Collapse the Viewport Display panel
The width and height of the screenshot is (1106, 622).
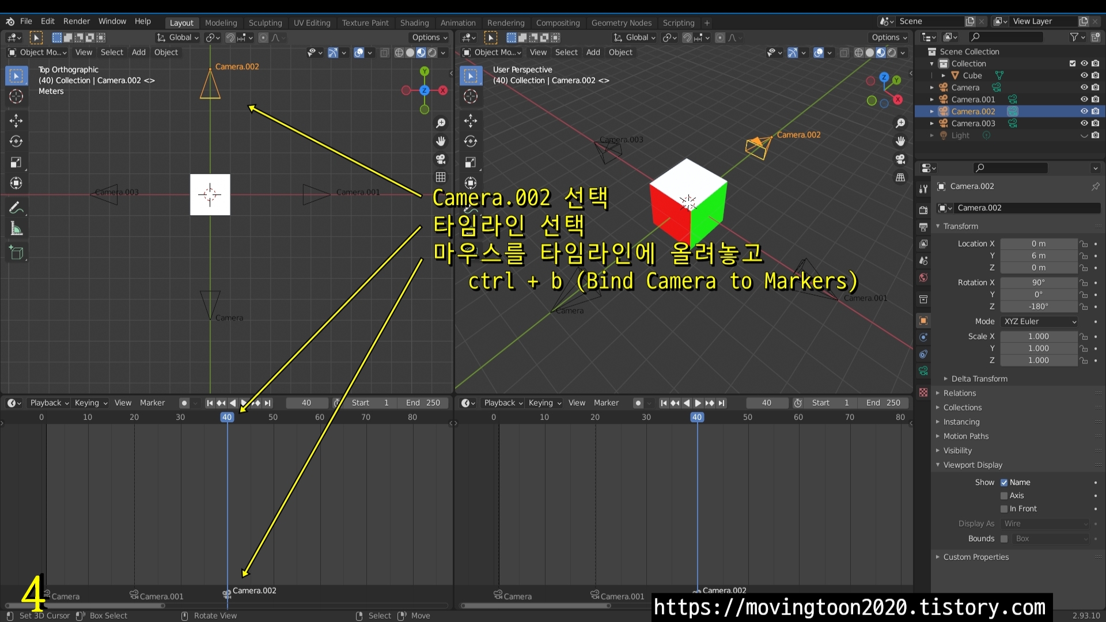coord(972,465)
